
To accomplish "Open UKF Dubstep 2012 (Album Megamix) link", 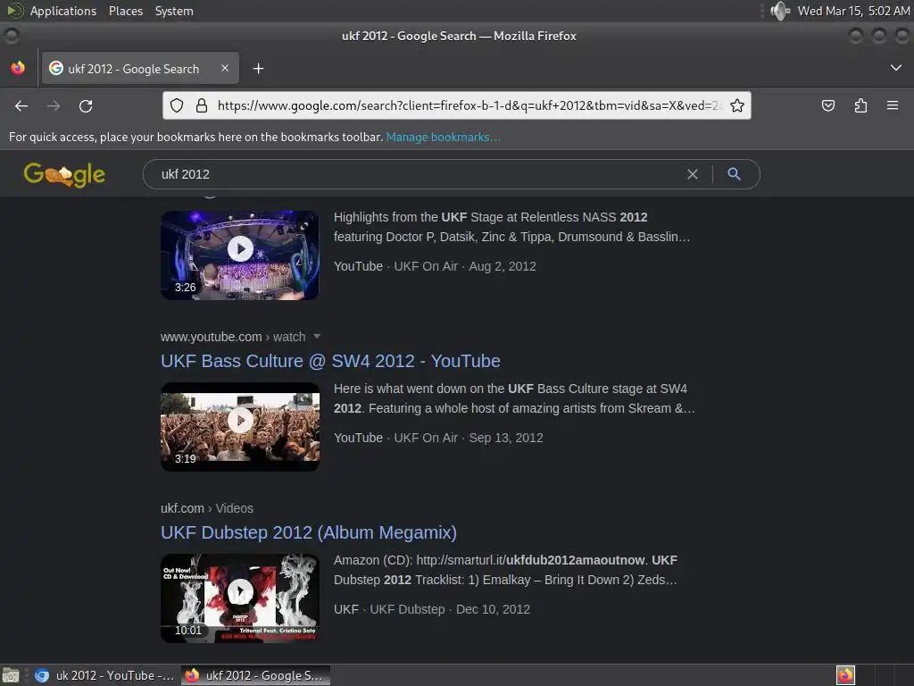I will 309,532.
